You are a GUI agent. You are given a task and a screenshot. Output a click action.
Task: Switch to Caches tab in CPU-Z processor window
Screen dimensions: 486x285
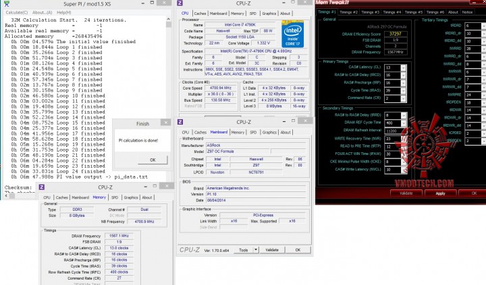pos(200,13)
